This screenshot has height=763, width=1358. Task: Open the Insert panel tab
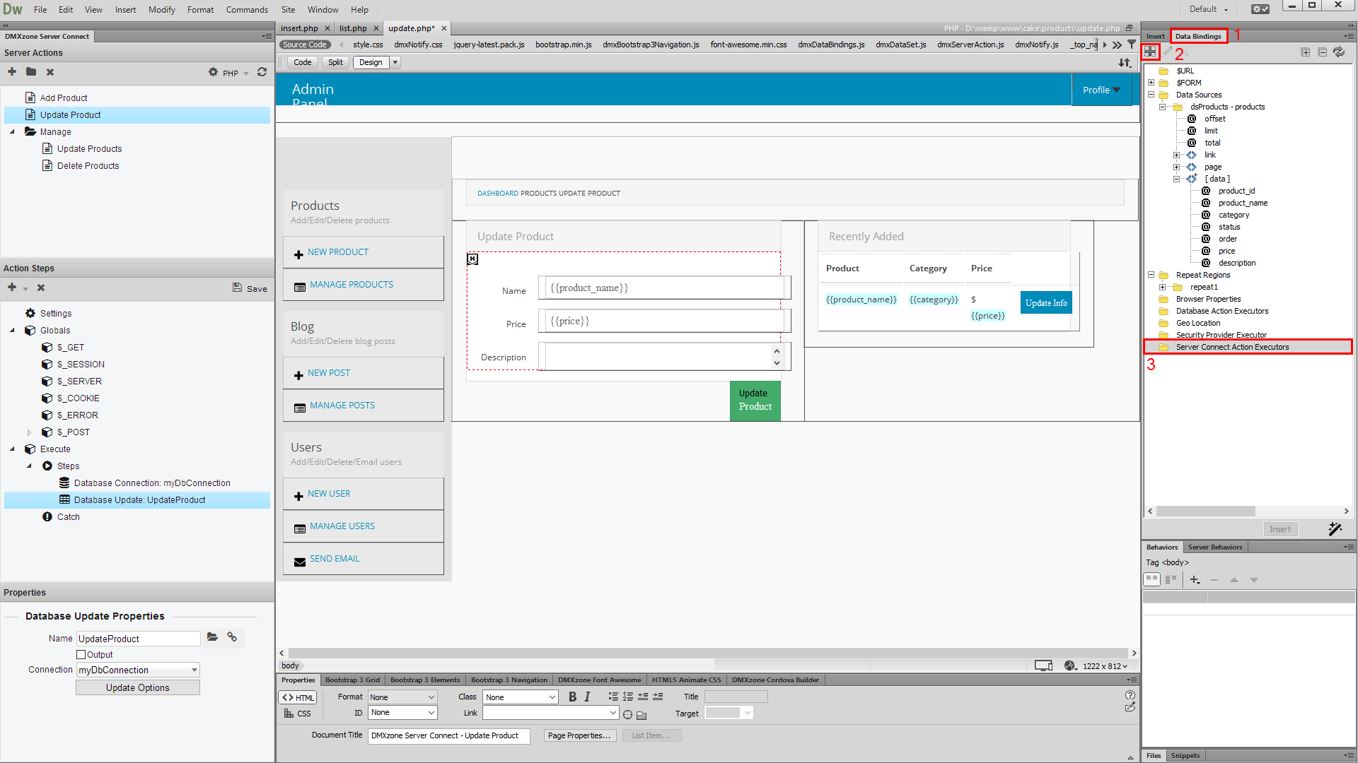(1155, 36)
